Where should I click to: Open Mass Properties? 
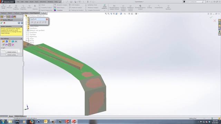[x=16, y=7]
